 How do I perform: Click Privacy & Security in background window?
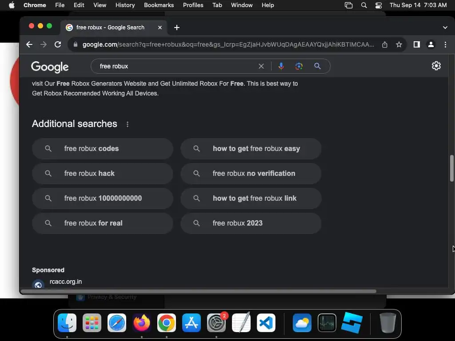(x=112, y=297)
